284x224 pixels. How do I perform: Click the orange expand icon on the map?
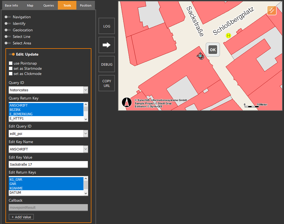tap(271, 10)
